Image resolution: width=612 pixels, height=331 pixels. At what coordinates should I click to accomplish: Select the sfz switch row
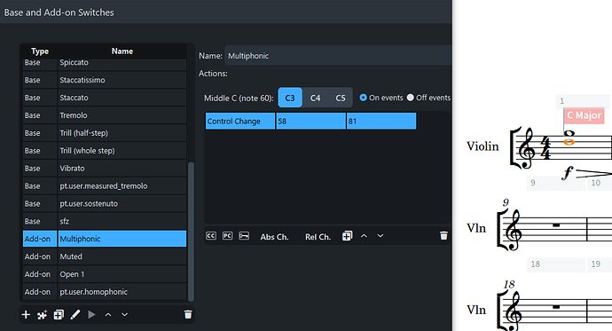coord(105,221)
